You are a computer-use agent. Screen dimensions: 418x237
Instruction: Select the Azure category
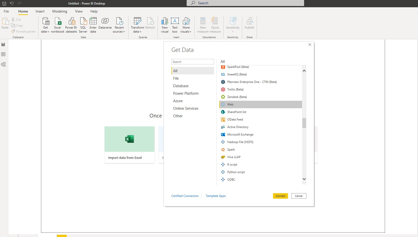[193, 101]
